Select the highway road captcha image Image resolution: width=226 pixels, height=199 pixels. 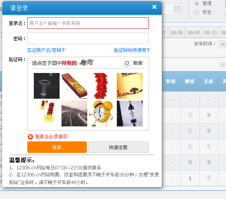click(74, 113)
